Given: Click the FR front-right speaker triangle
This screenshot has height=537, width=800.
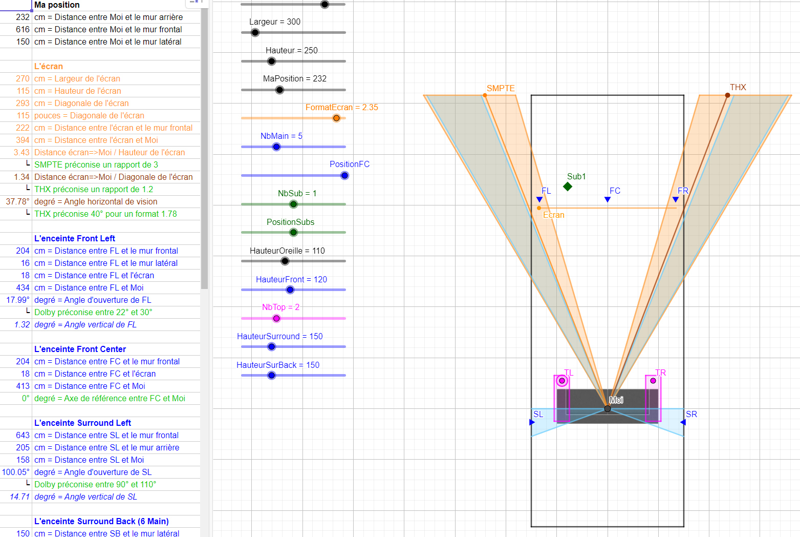Looking at the screenshot, I should click(x=676, y=200).
